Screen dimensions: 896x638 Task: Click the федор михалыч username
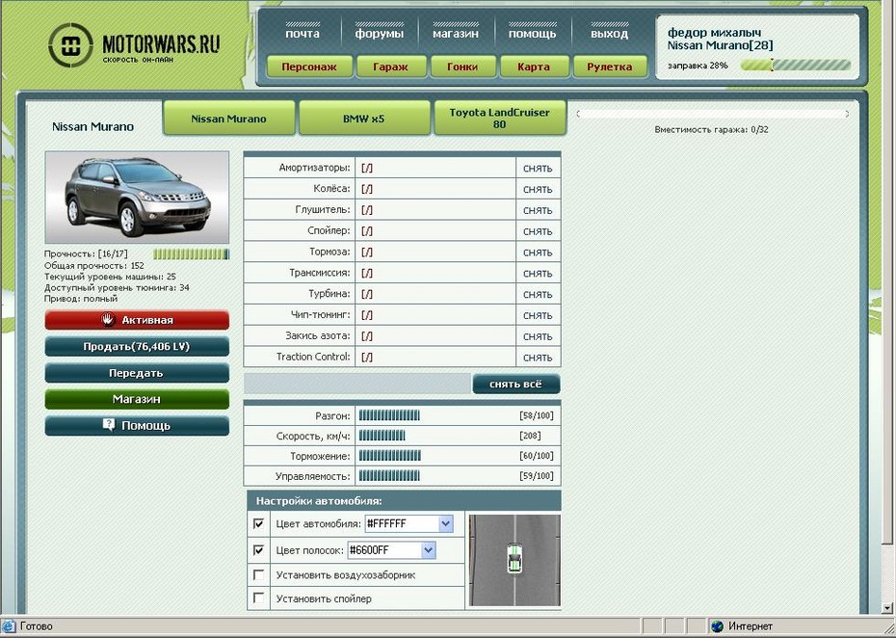(x=714, y=33)
